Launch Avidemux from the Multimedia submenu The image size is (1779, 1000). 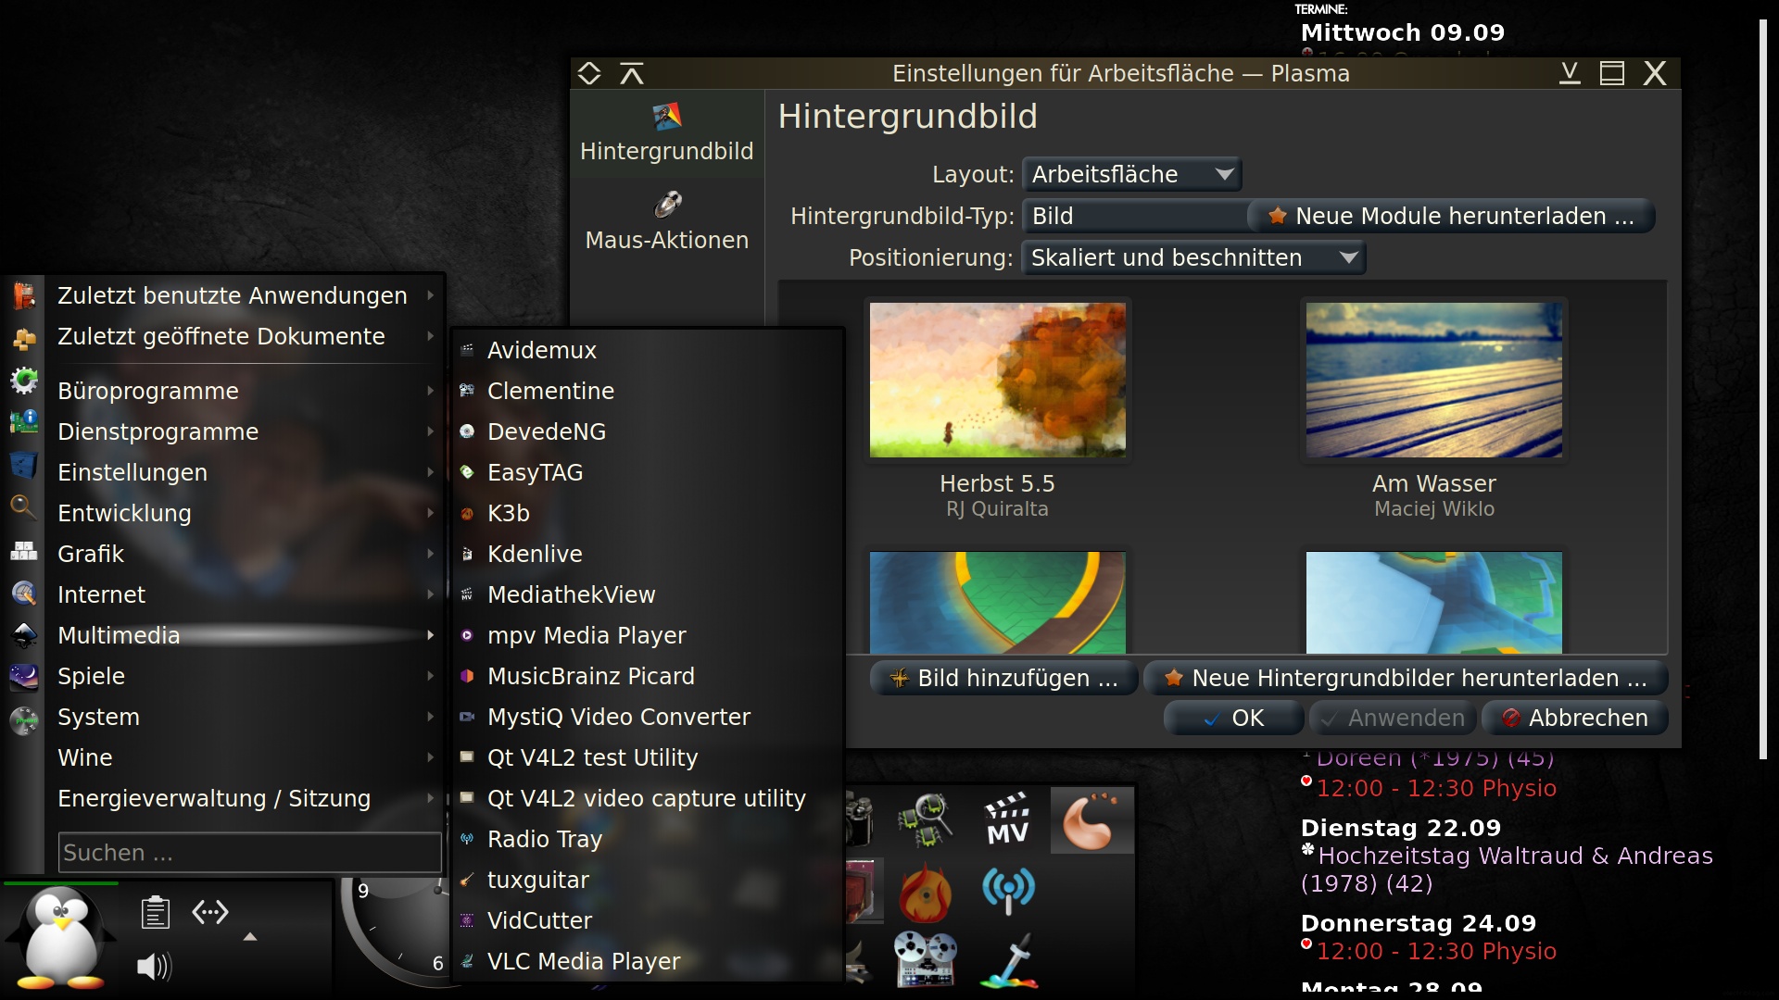point(648,350)
